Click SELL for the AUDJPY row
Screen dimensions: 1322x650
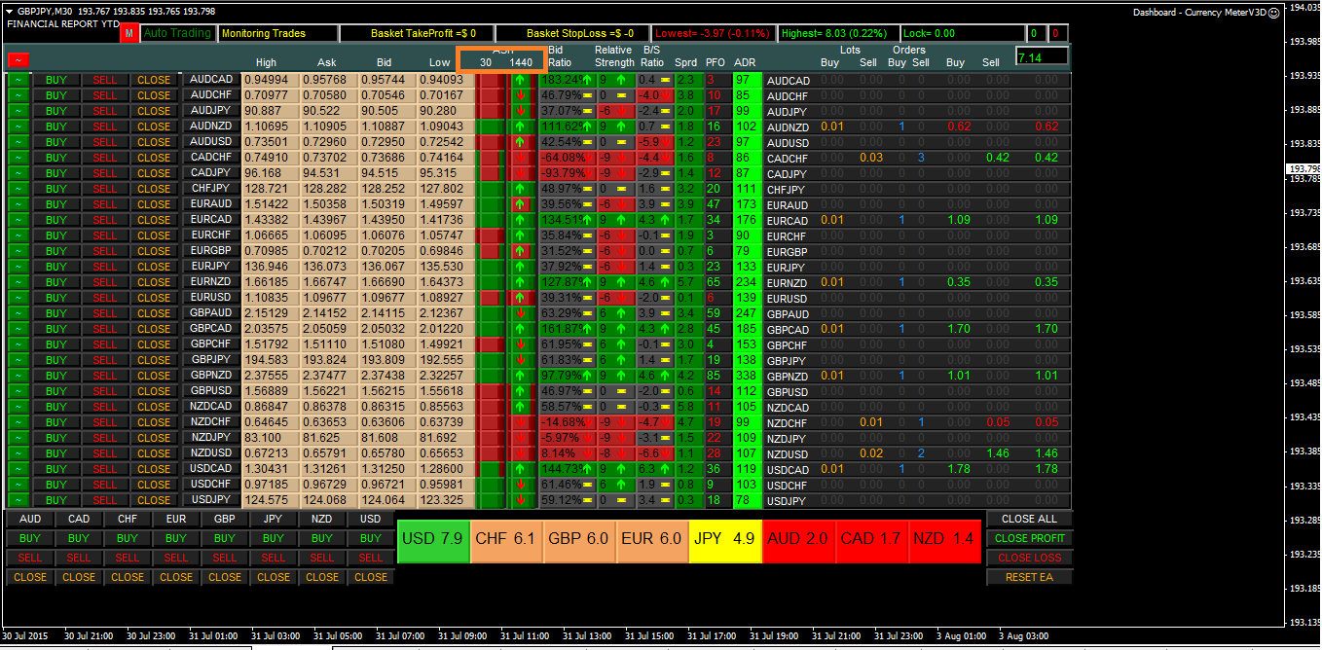[105, 111]
